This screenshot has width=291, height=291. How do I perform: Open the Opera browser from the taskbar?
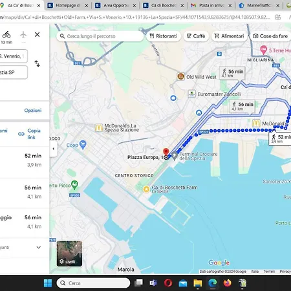point(168,283)
